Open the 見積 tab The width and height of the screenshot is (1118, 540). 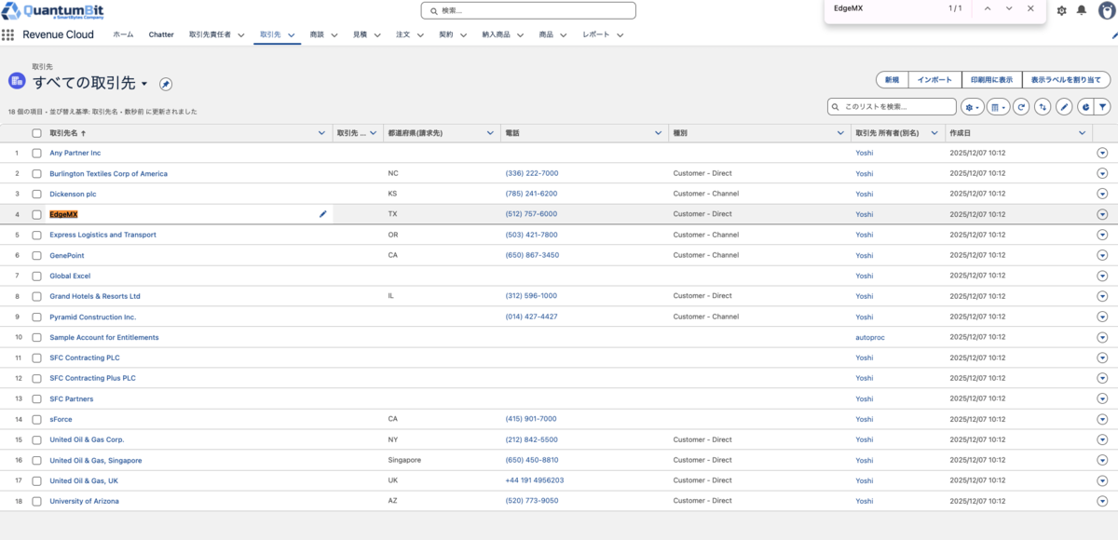pyautogui.click(x=360, y=34)
